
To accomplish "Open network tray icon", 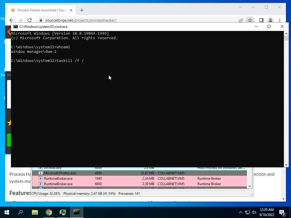I will point(248,212).
